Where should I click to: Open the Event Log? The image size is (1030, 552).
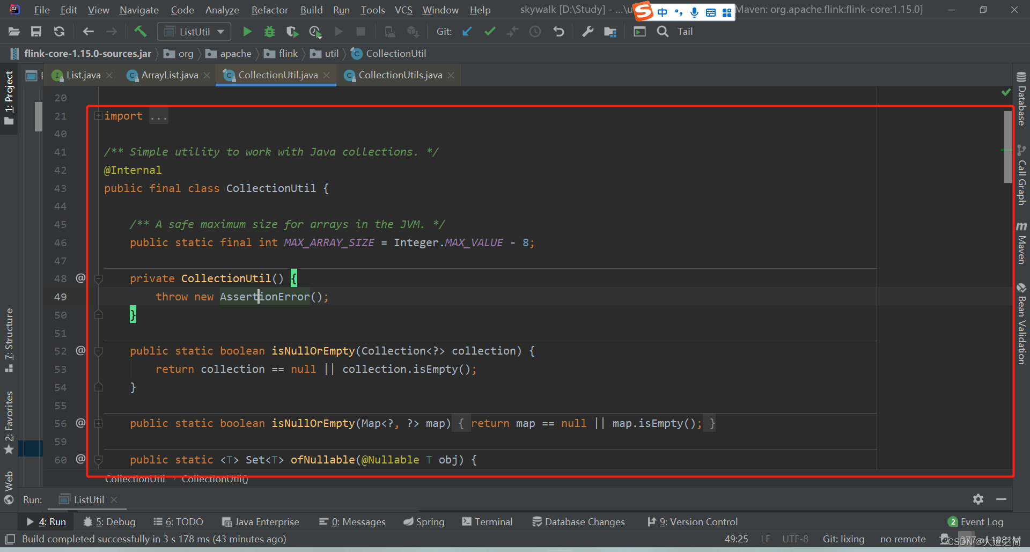(x=976, y=521)
